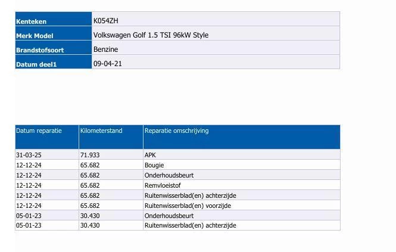Click Ruitenwisserblad(en) voorzijde entry
The image size is (396, 252).
pos(188,206)
